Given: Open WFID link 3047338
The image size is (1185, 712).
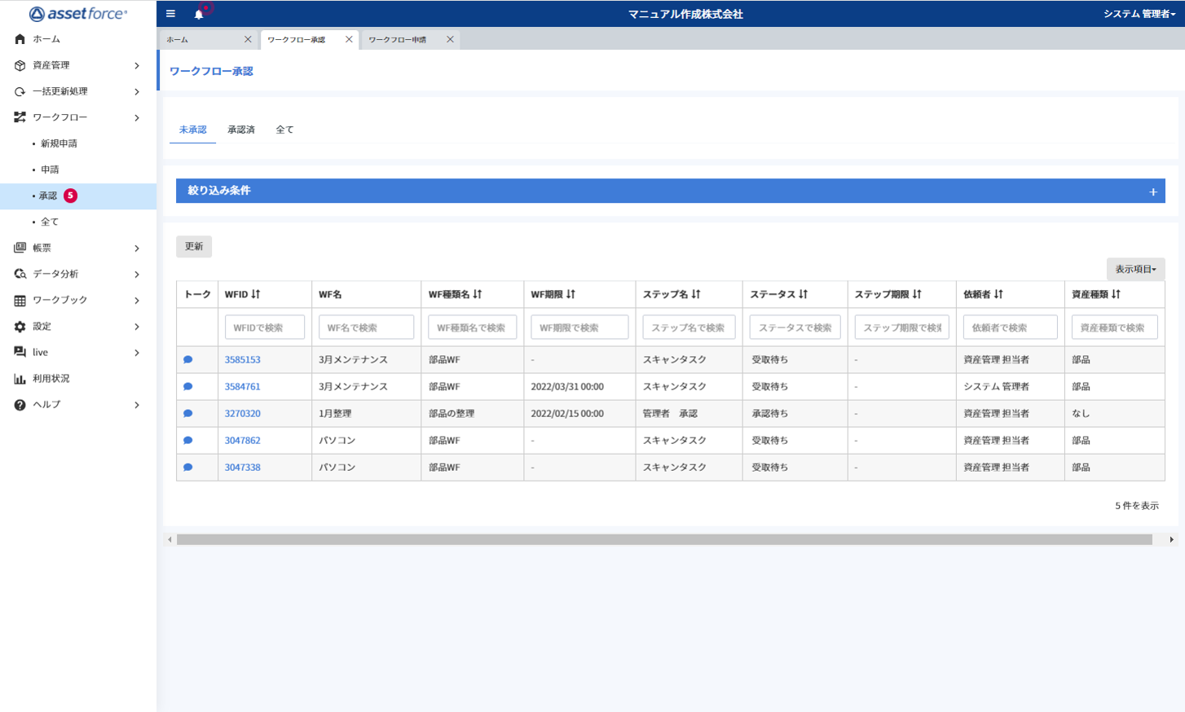Looking at the screenshot, I should tap(243, 467).
